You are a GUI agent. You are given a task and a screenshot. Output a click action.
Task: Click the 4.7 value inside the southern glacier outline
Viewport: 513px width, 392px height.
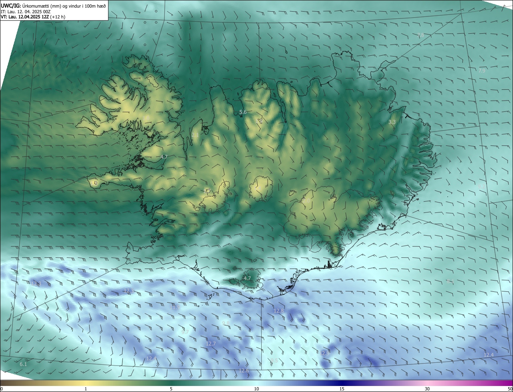pyautogui.click(x=247, y=278)
